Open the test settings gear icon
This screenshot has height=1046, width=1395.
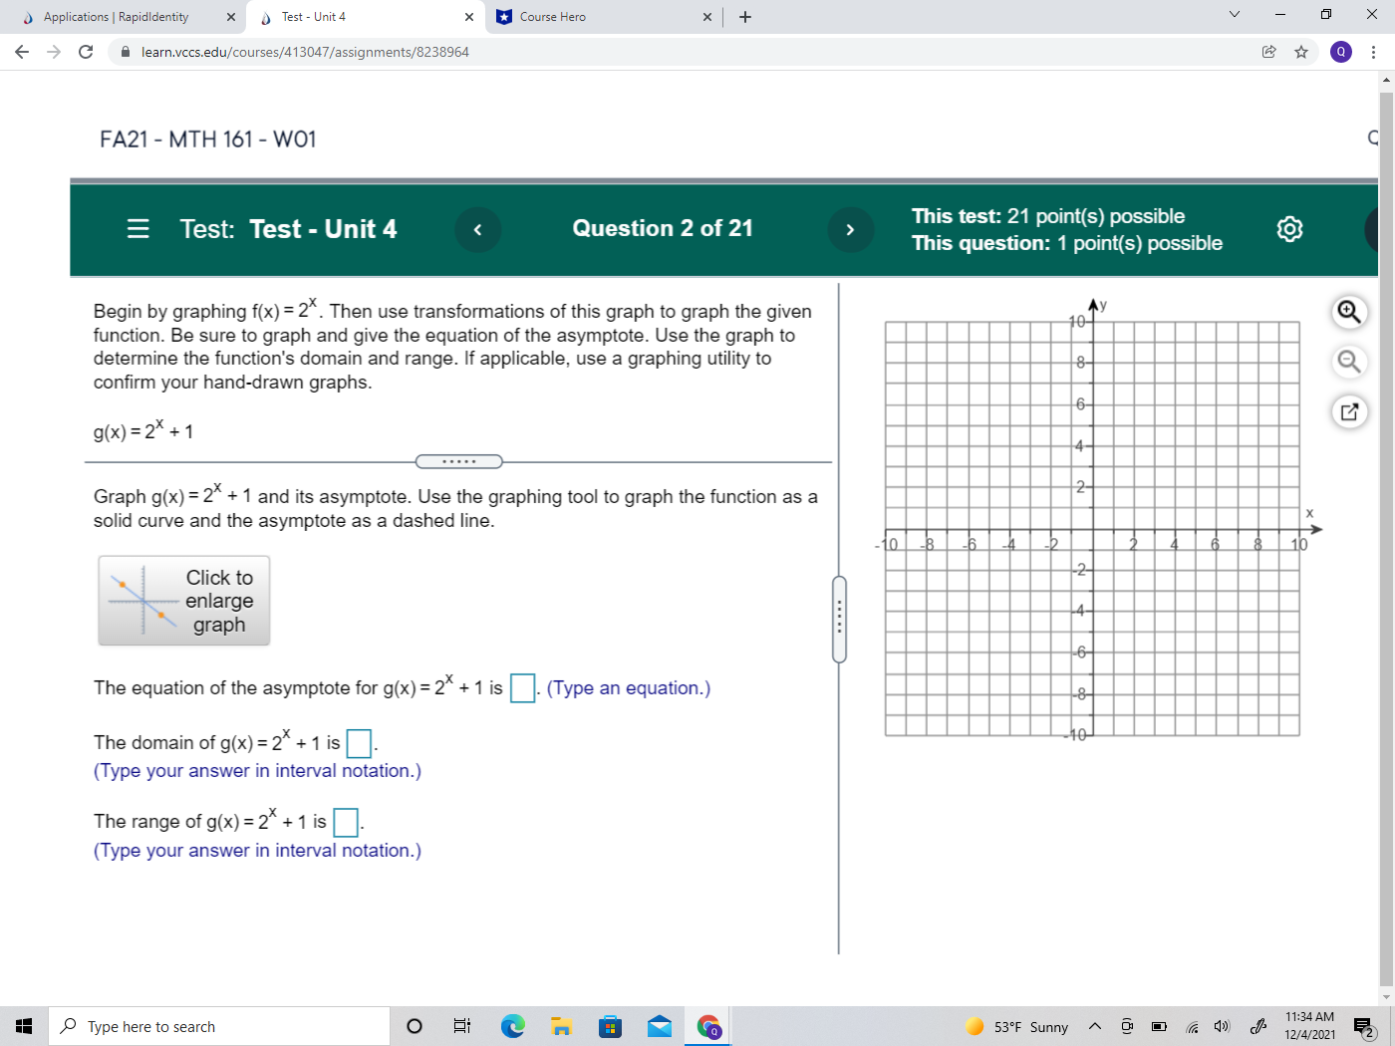coord(1289,229)
